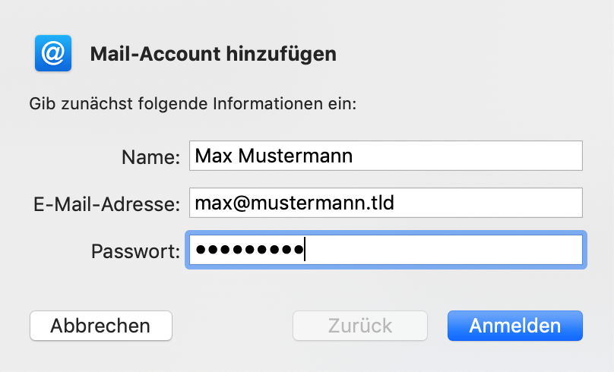The image size is (614, 372).
Task: Cancel the dialog with Abbrechen
Action: pyautogui.click(x=101, y=326)
